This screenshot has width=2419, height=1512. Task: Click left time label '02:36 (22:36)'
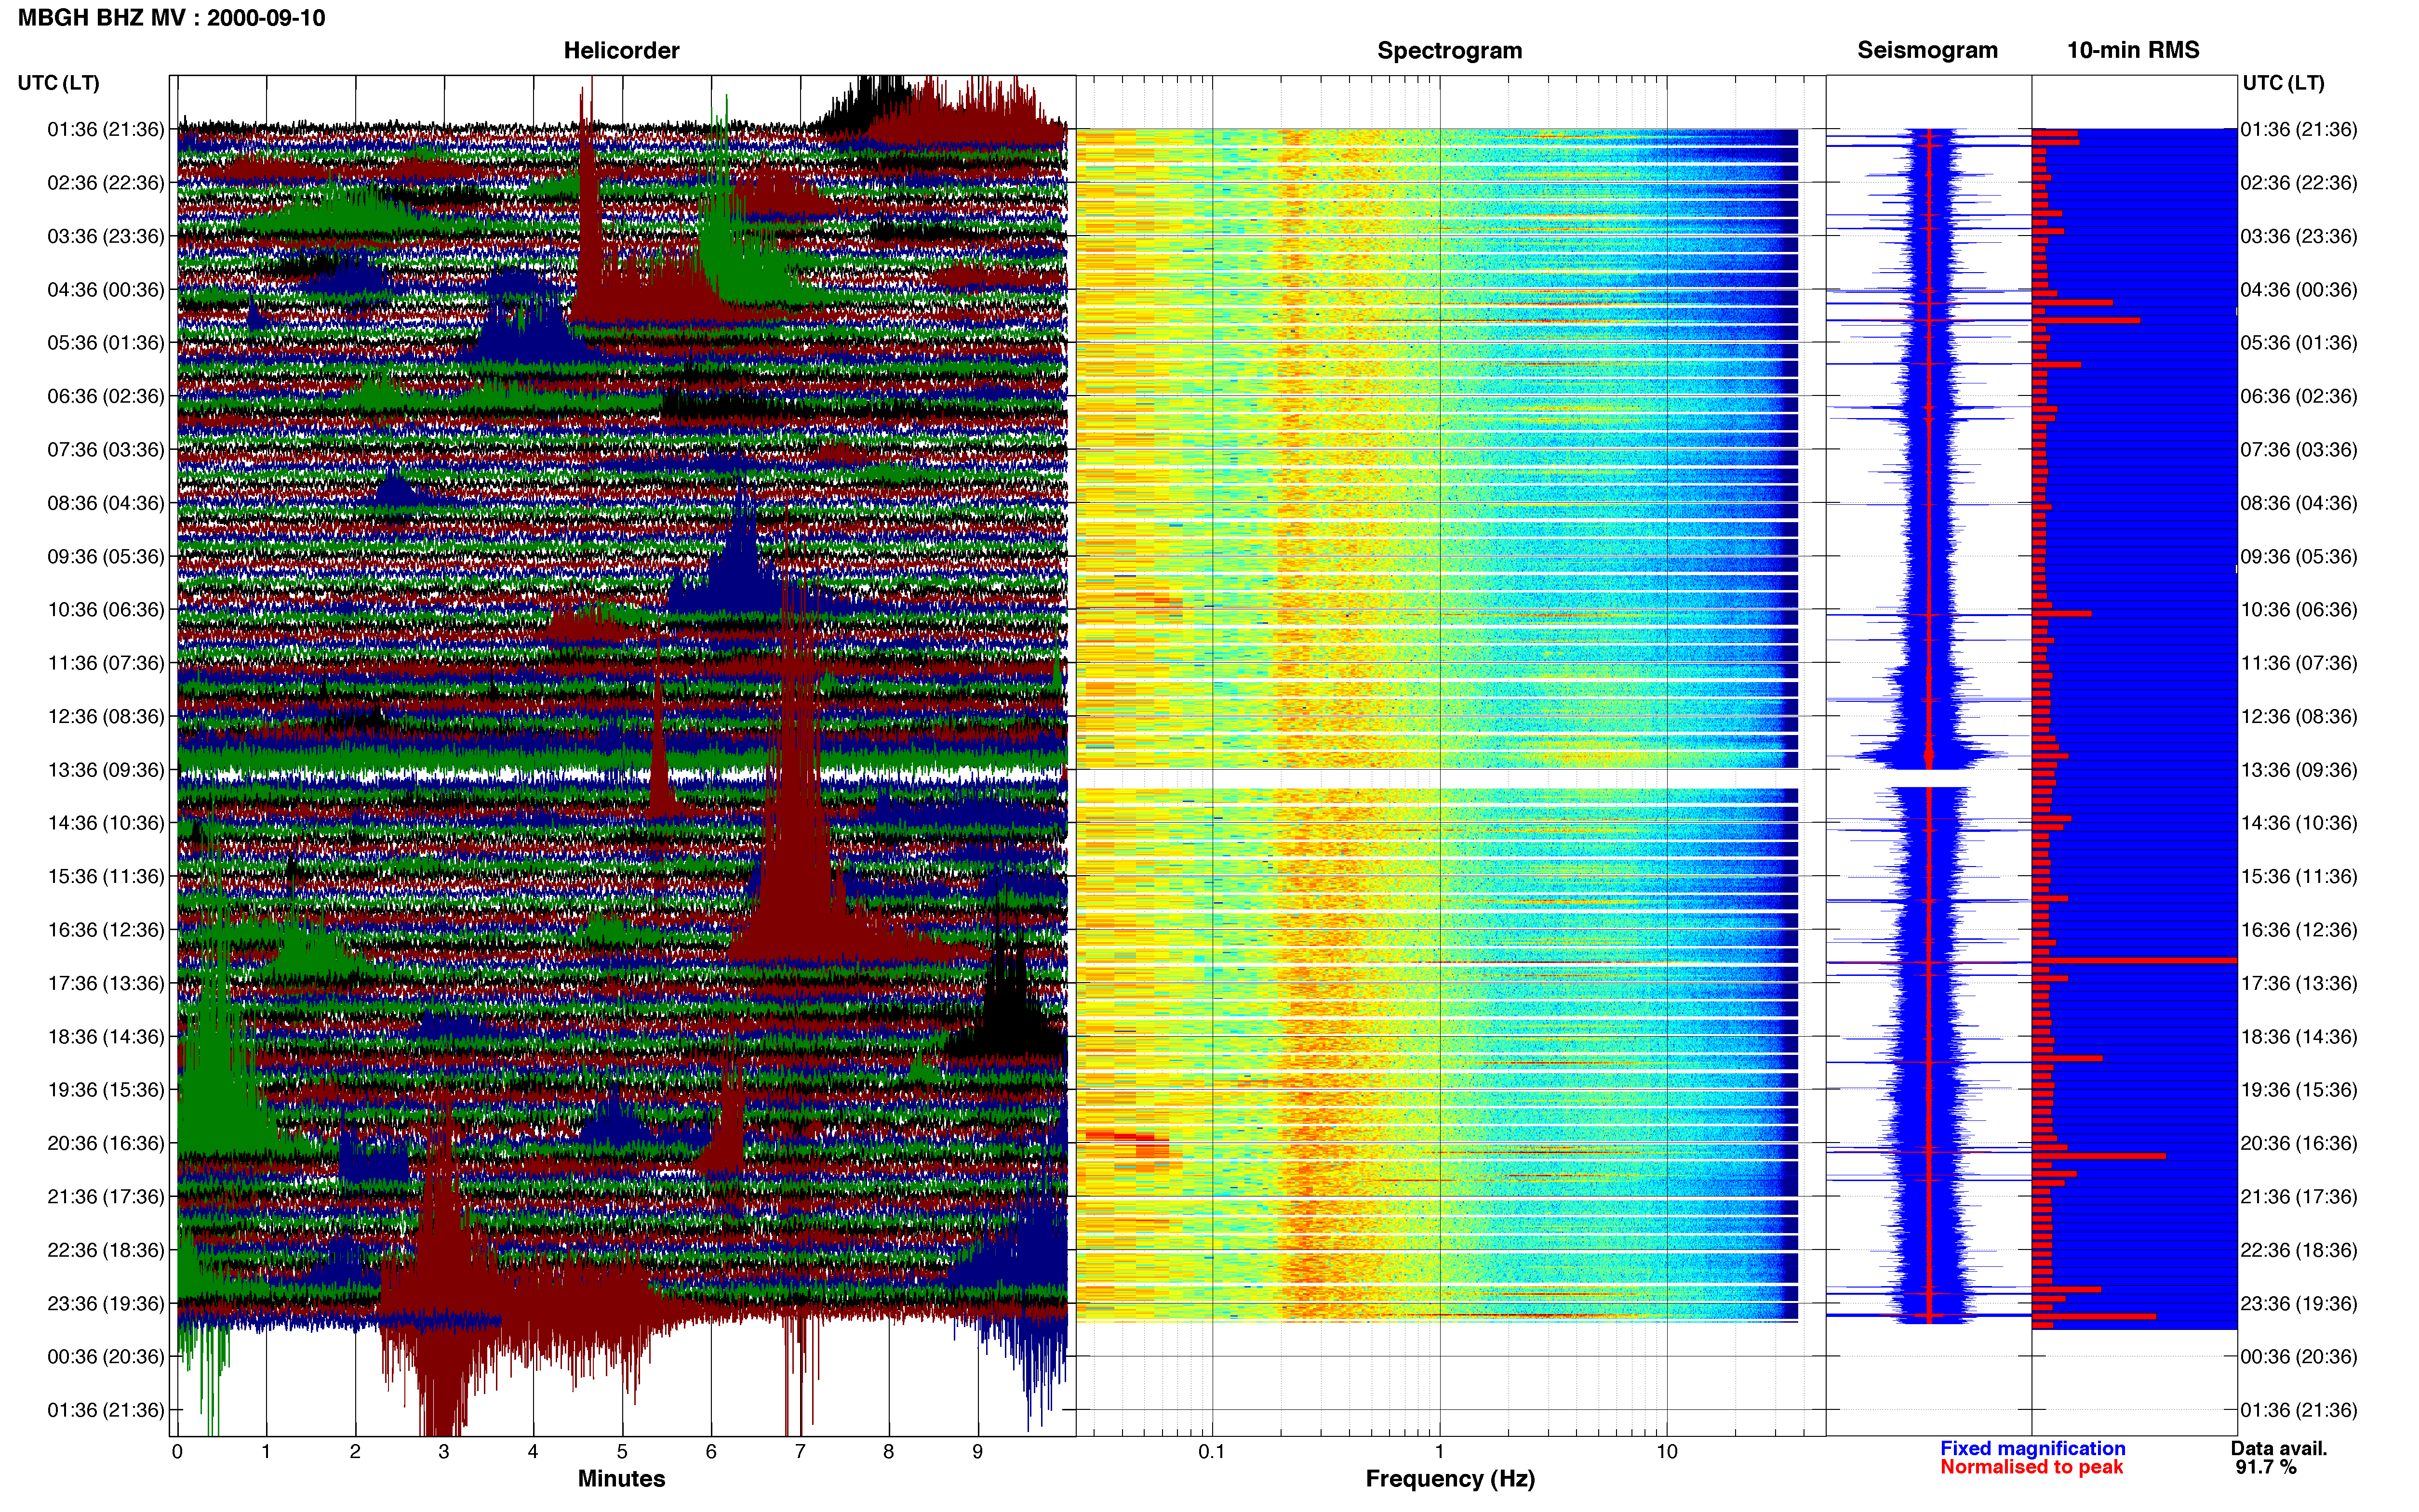pos(106,183)
